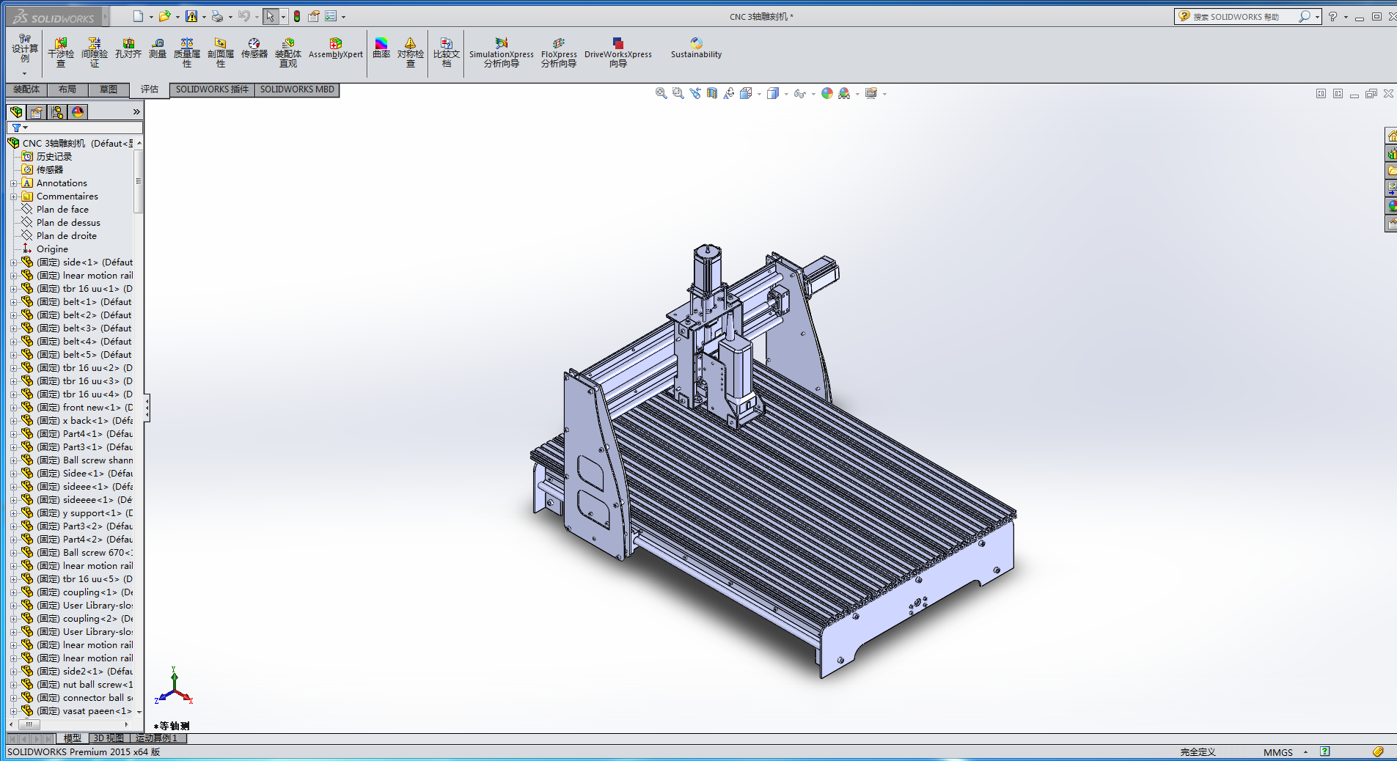This screenshot has height=761, width=1397.
Task: Toggle the Select cursor tool
Action: 270,16
